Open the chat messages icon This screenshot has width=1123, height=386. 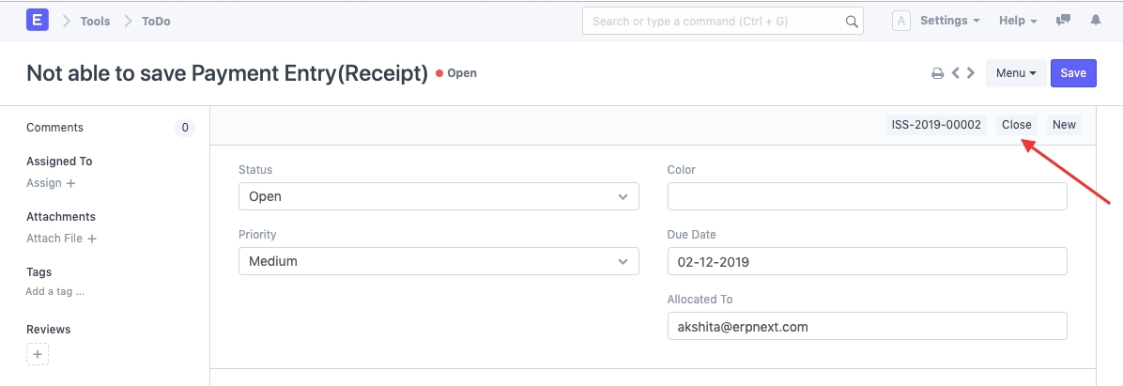click(1064, 21)
